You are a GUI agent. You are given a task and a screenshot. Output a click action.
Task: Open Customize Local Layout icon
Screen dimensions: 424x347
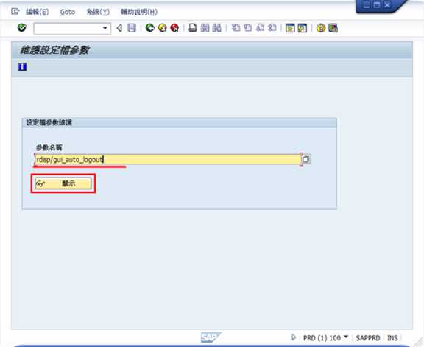333,28
